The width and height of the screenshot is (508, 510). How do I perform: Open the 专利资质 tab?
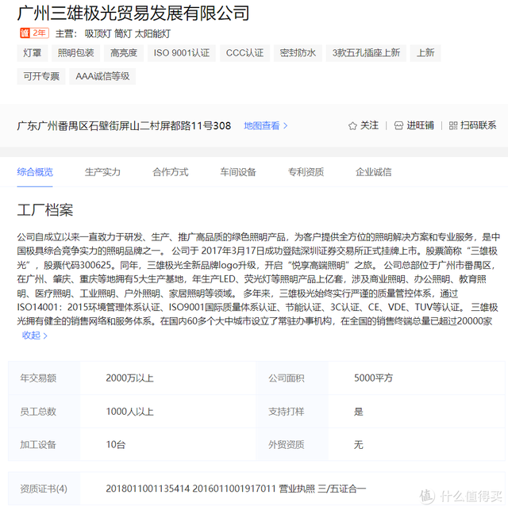[x=306, y=172]
